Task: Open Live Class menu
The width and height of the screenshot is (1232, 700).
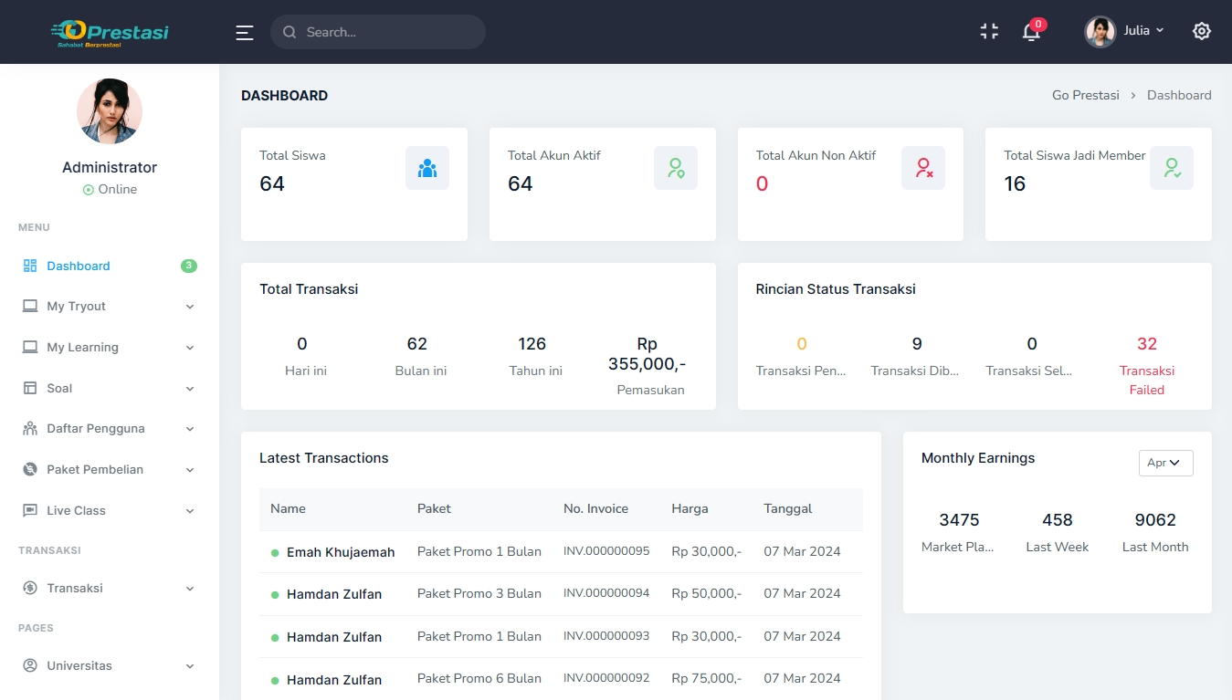Action: click(110, 510)
